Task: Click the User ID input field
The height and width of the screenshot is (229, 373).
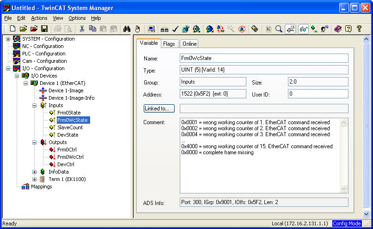Action: click(318, 94)
